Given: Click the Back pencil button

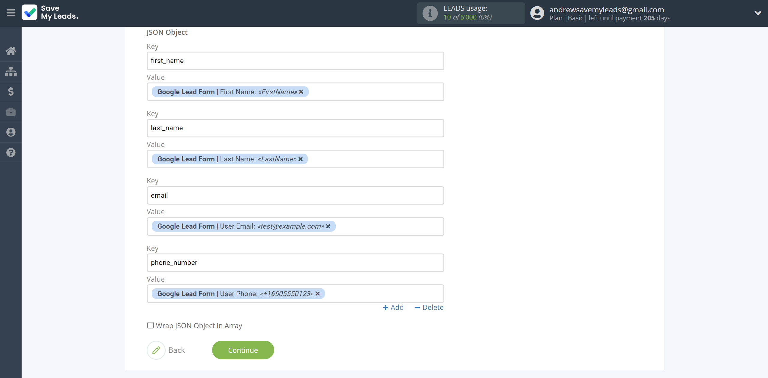Looking at the screenshot, I should pyautogui.click(x=156, y=350).
